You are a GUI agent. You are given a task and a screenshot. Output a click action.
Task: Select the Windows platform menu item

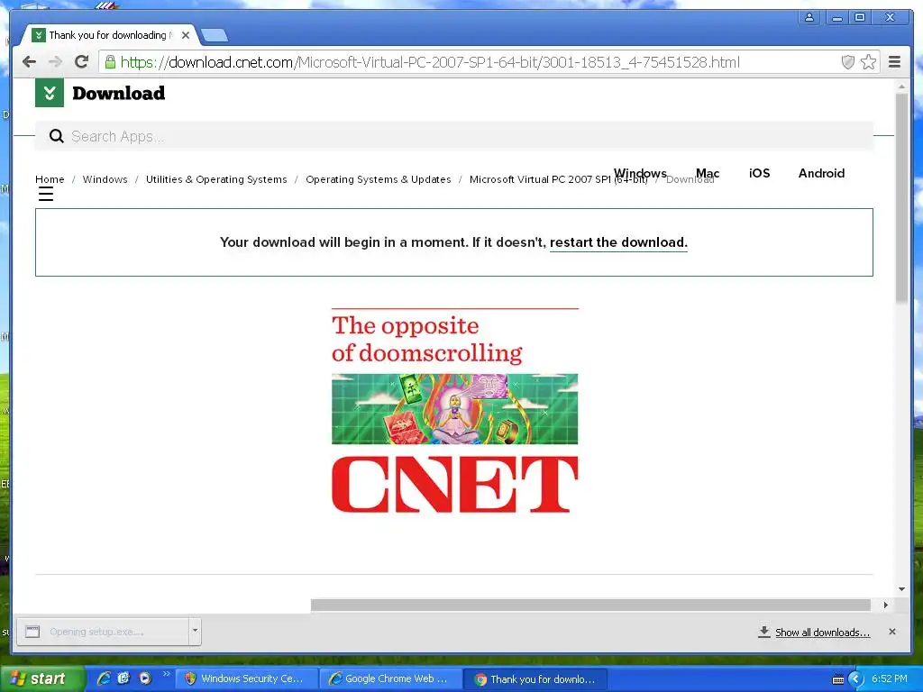[x=640, y=173]
